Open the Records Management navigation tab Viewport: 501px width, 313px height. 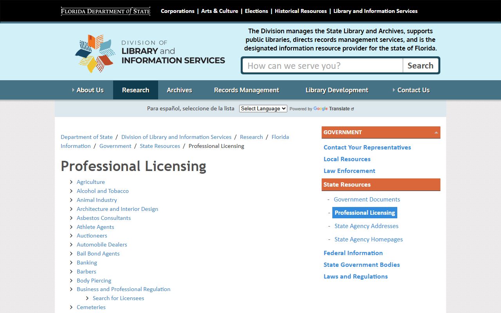(247, 90)
